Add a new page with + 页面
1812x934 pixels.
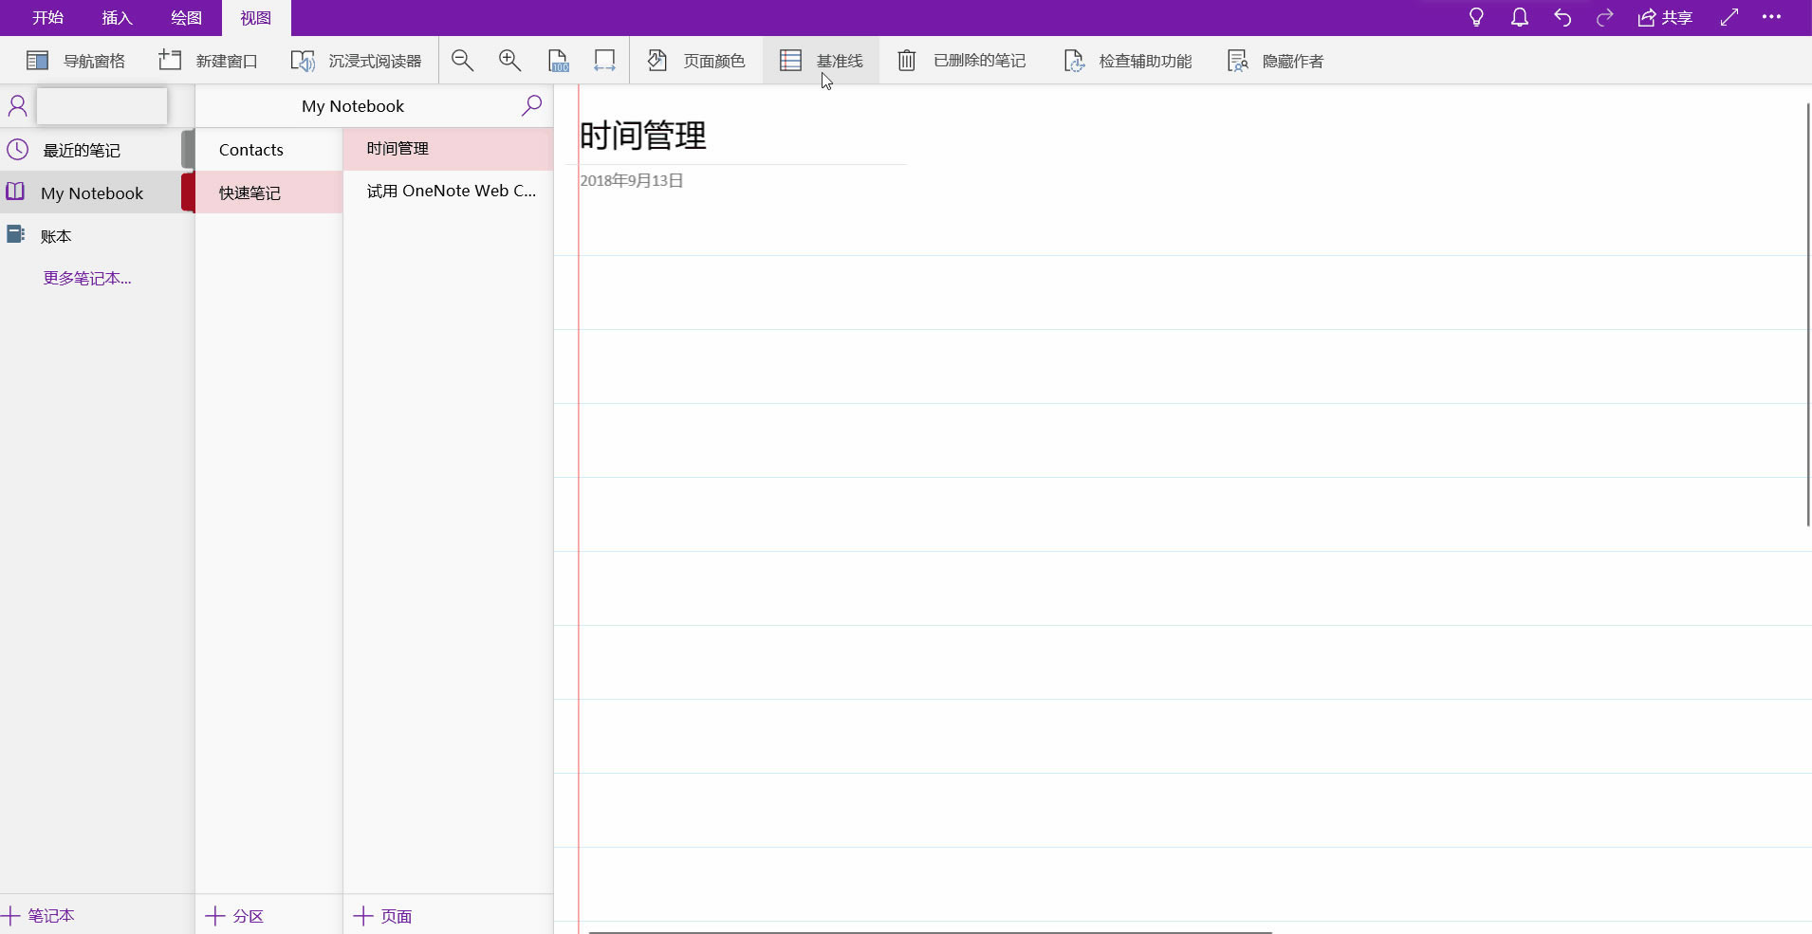pos(381,915)
